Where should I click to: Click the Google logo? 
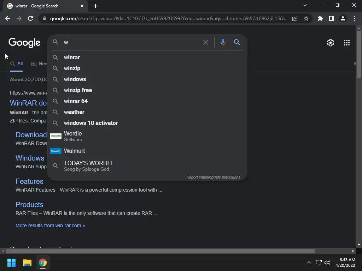coord(24,43)
